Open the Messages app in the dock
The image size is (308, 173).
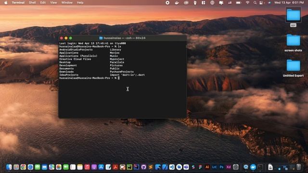point(38,167)
